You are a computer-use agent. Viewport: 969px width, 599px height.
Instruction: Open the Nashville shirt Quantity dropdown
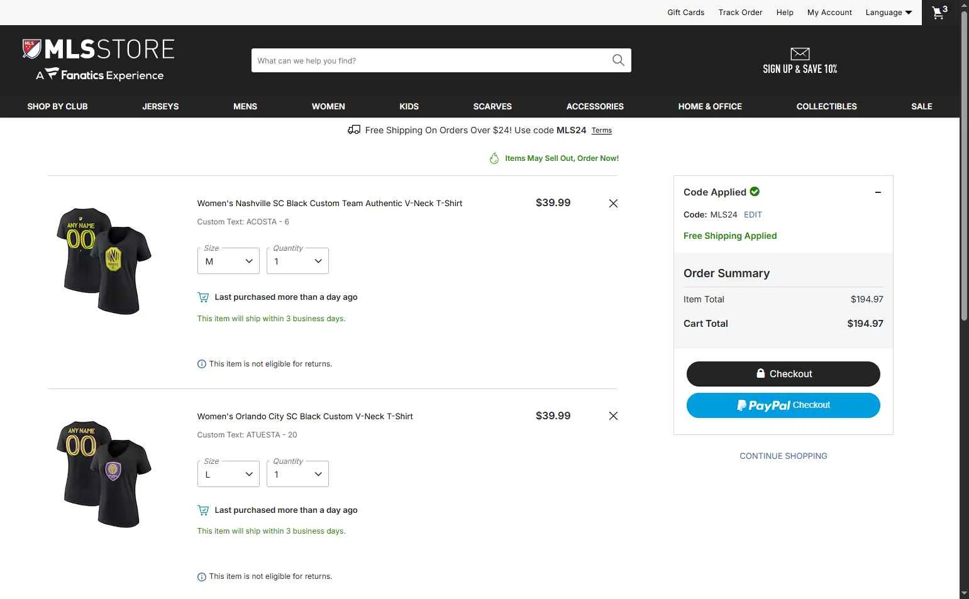297,261
